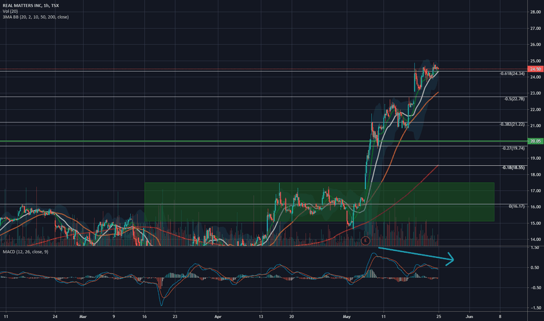Click the 18.00 price axis label
This screenshot has width=544, height=321.
[x=536, y=175]
